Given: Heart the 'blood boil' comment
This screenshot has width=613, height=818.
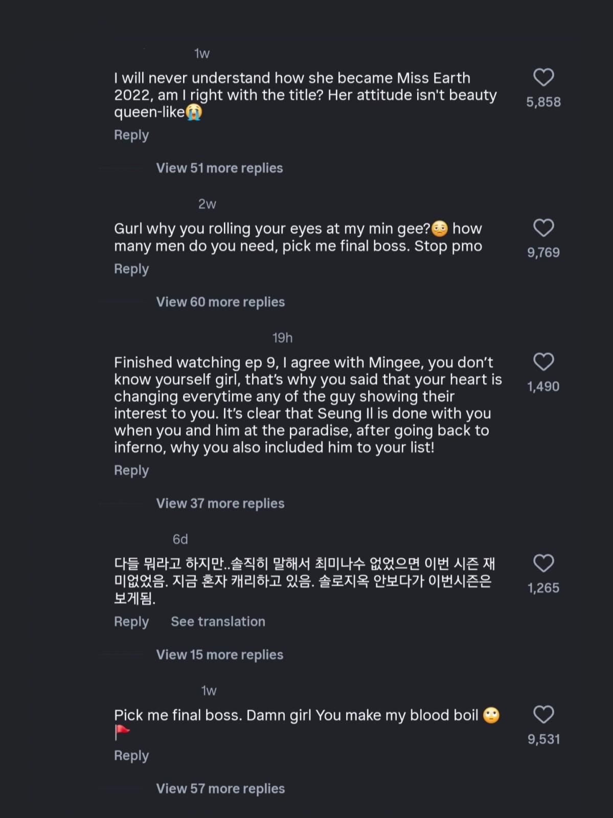Looking at the screenshot, I should tap(543, 715).
